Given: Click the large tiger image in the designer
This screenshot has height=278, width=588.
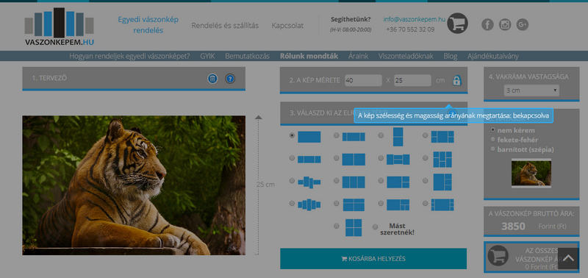Looking at the screenshot, I should 134,185.
